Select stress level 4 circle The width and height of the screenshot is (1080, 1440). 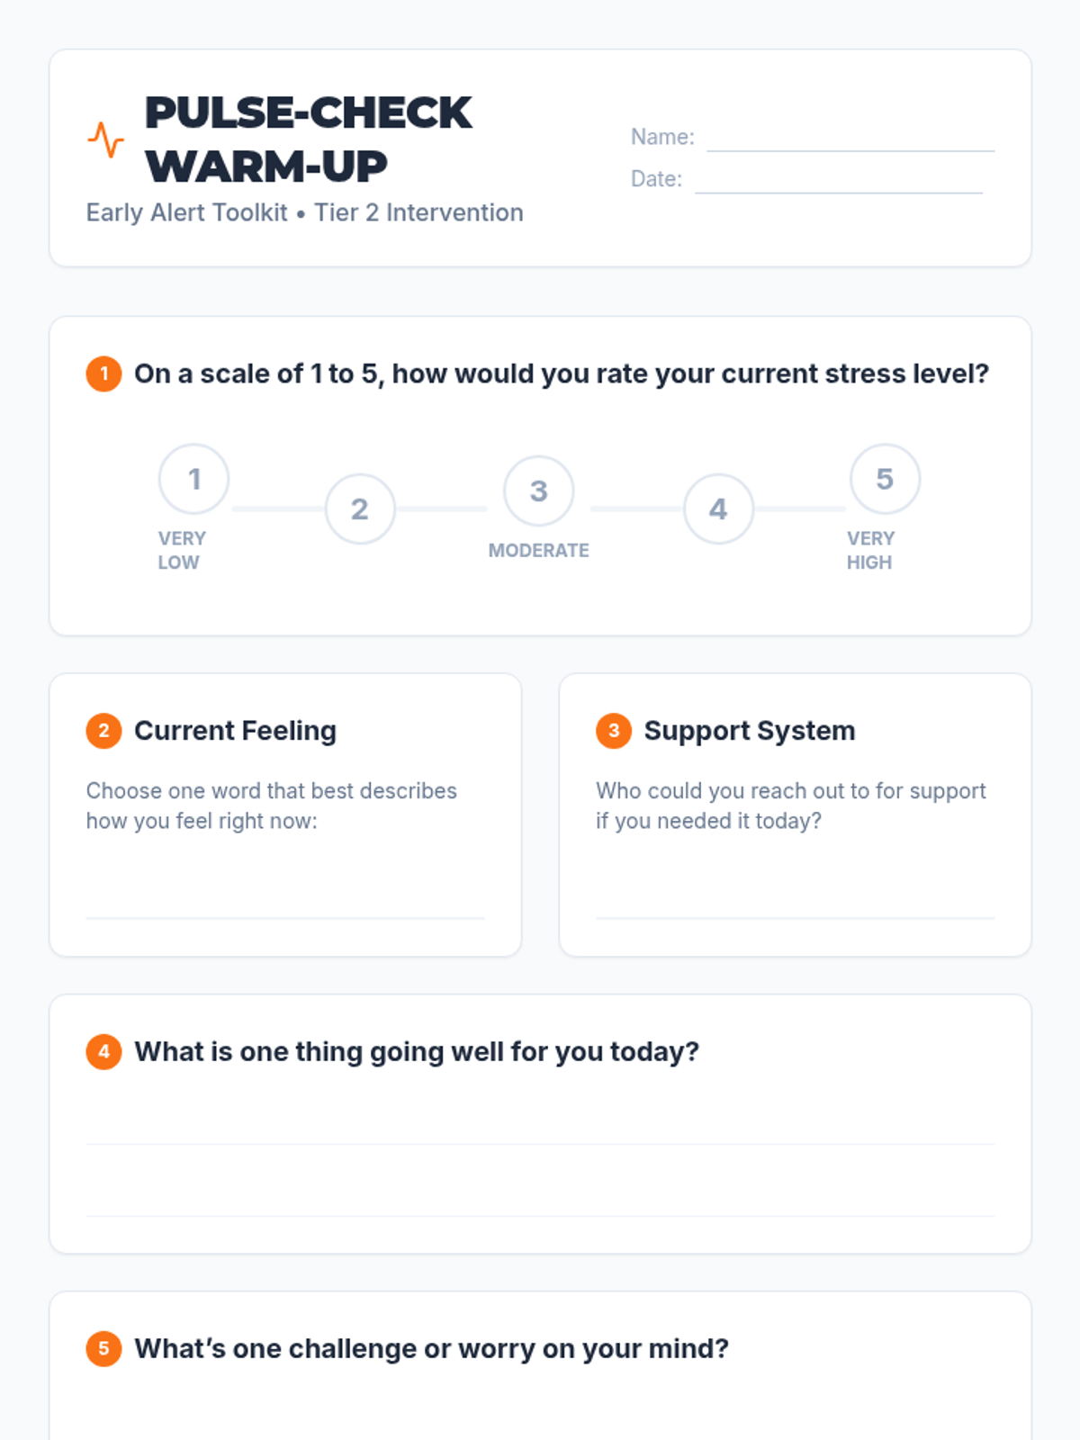click(718, 508)
